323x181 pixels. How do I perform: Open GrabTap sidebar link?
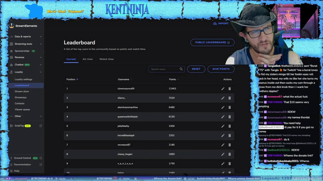pos(19,126)
